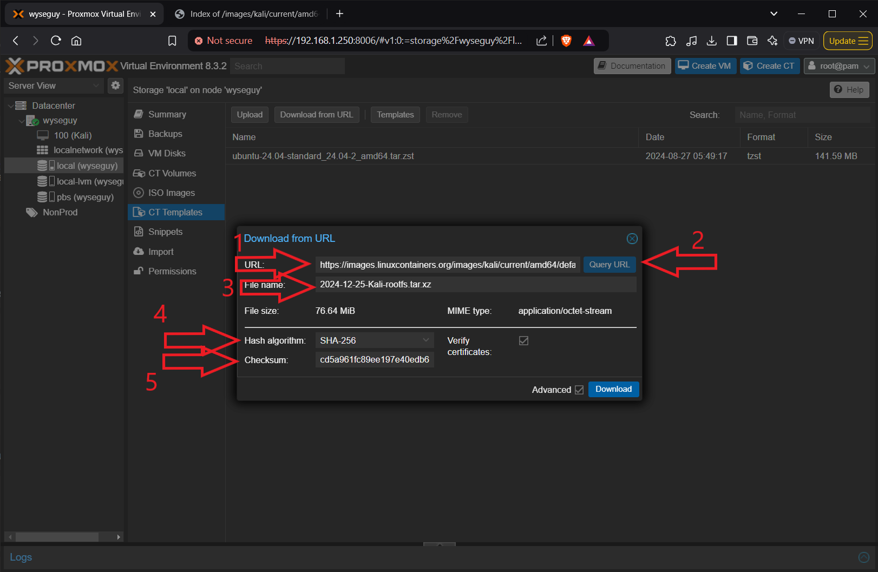Open the Brave Rewards triangle icon

tap(589, 41)
